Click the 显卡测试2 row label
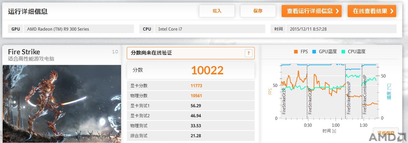 coord(140,116)
